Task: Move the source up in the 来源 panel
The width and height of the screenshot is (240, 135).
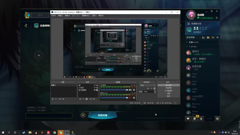Action: coord(91,99)
